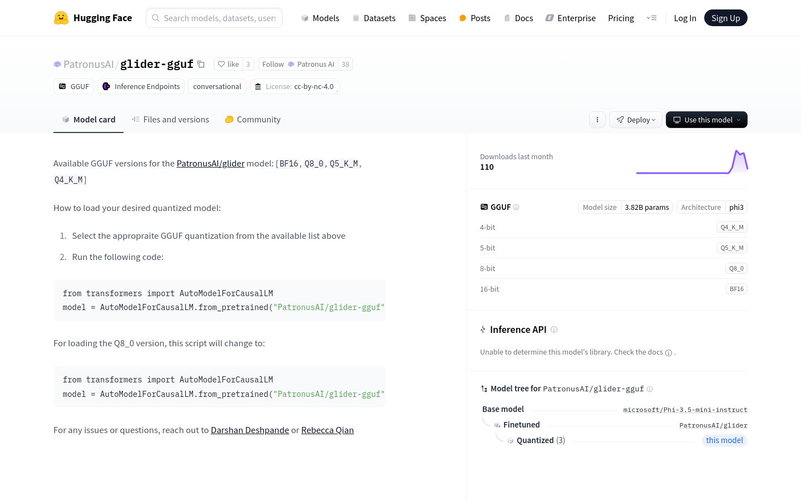Click the Model tree info icon
The width and height of the screenshot is (801, 501).
pyautogui.click(x=650, y=389)
